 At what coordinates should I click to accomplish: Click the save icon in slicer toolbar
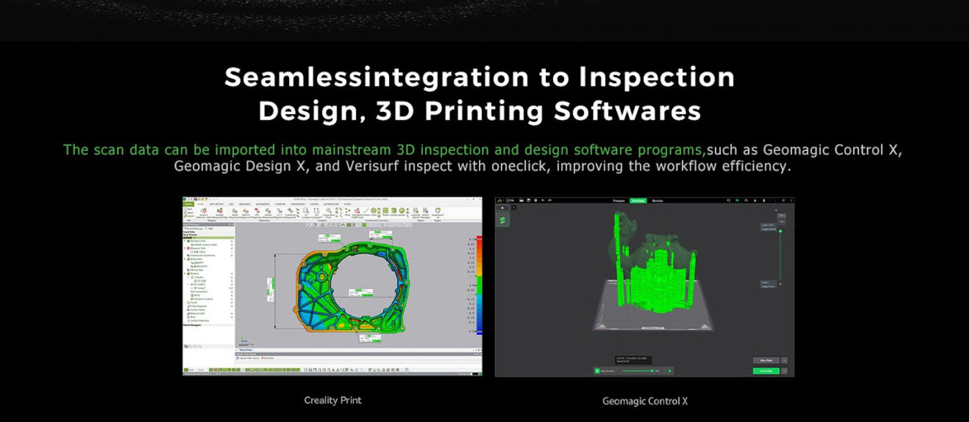click(x=528, y=201)
